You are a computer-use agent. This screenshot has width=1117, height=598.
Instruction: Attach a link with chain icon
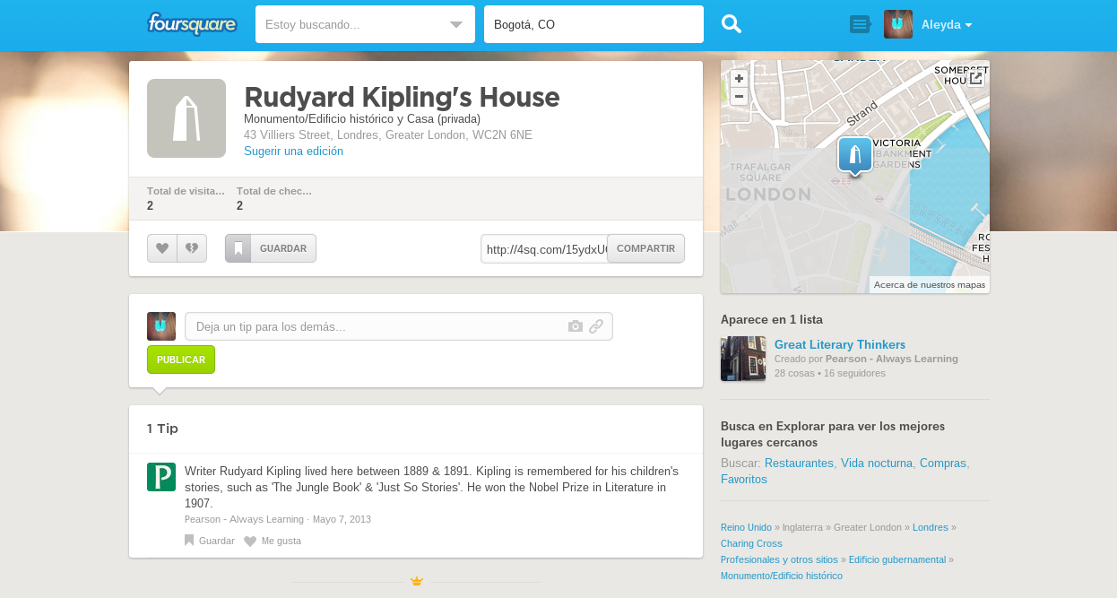tap(596, 326)
